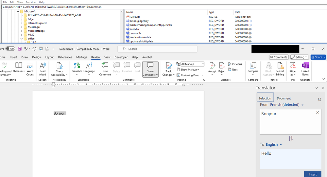Insert the translated text
The height and width of the screenshot is (177, 327).
[313, 174]
